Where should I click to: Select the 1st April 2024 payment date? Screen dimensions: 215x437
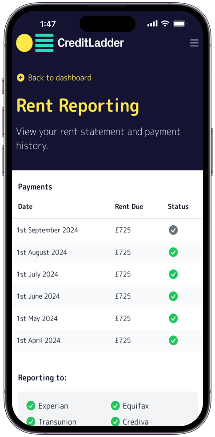click(38, 340)
